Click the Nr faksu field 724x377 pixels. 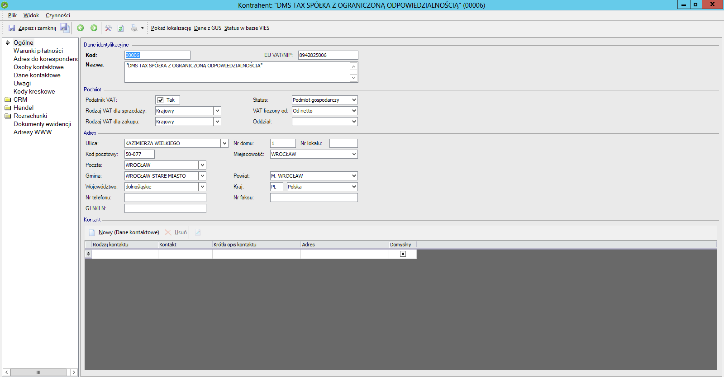pos(314,198)
